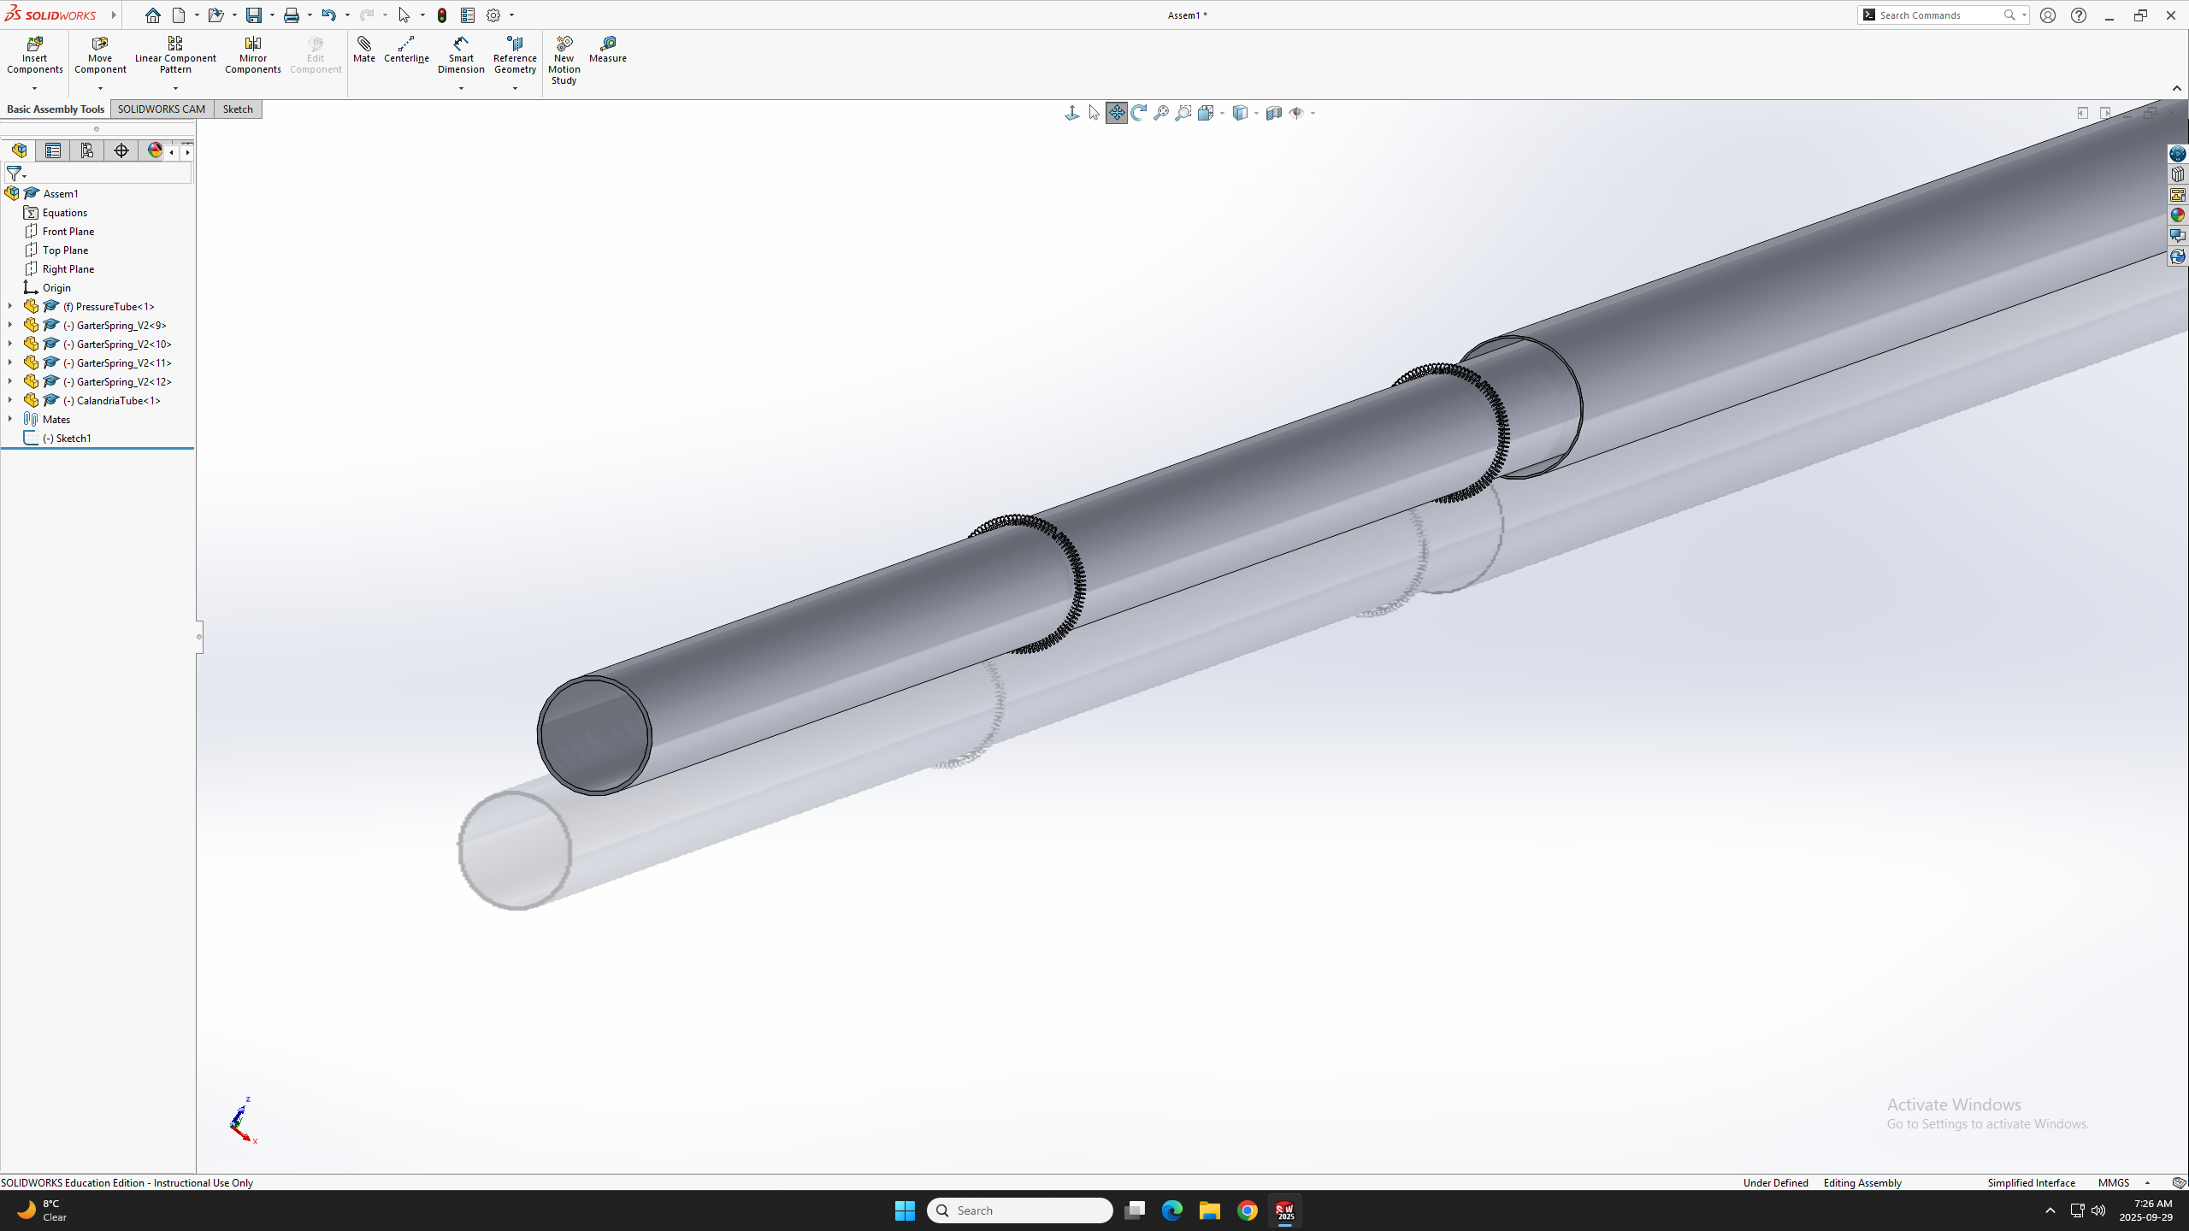Open the Display Style dropdown
The image size is (2189, 1231).
(x=1255, y=113)
